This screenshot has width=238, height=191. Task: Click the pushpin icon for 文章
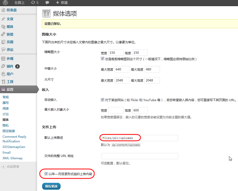(3, 19)
